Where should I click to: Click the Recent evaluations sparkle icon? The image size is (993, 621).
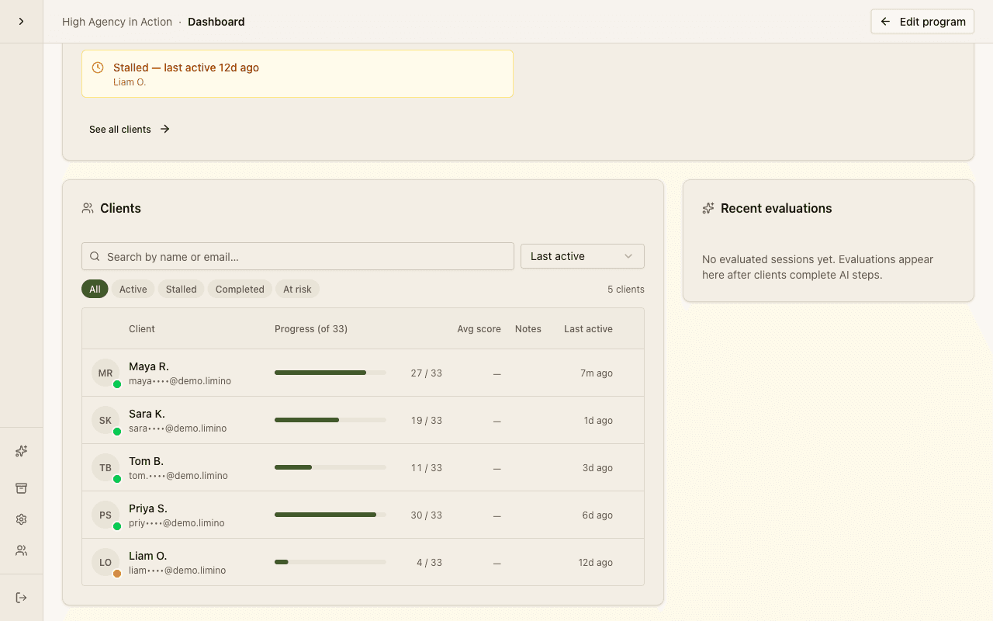pyautogui.click(x=708, y=208)
